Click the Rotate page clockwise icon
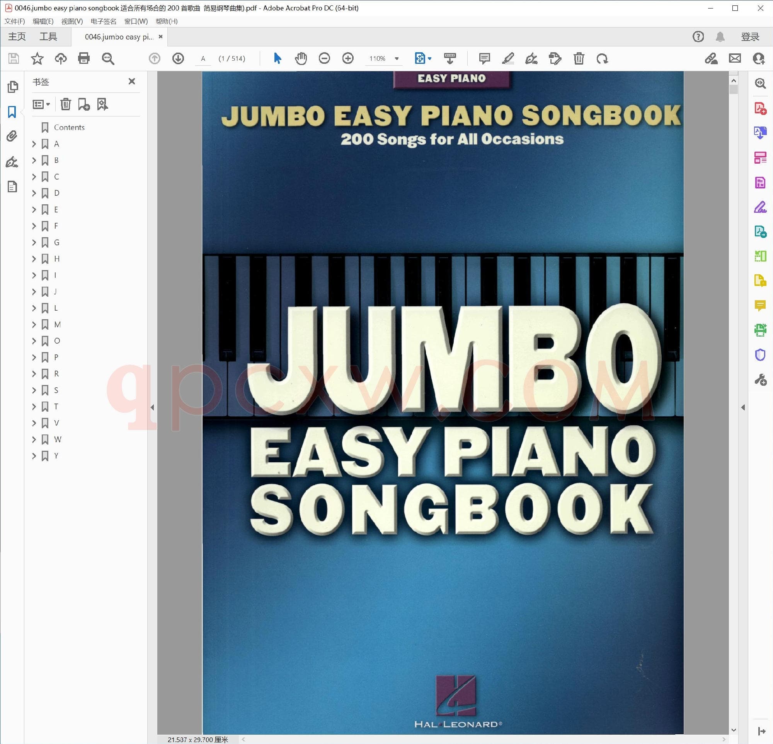This screenshot has width=773, height=744. point(602,58)
